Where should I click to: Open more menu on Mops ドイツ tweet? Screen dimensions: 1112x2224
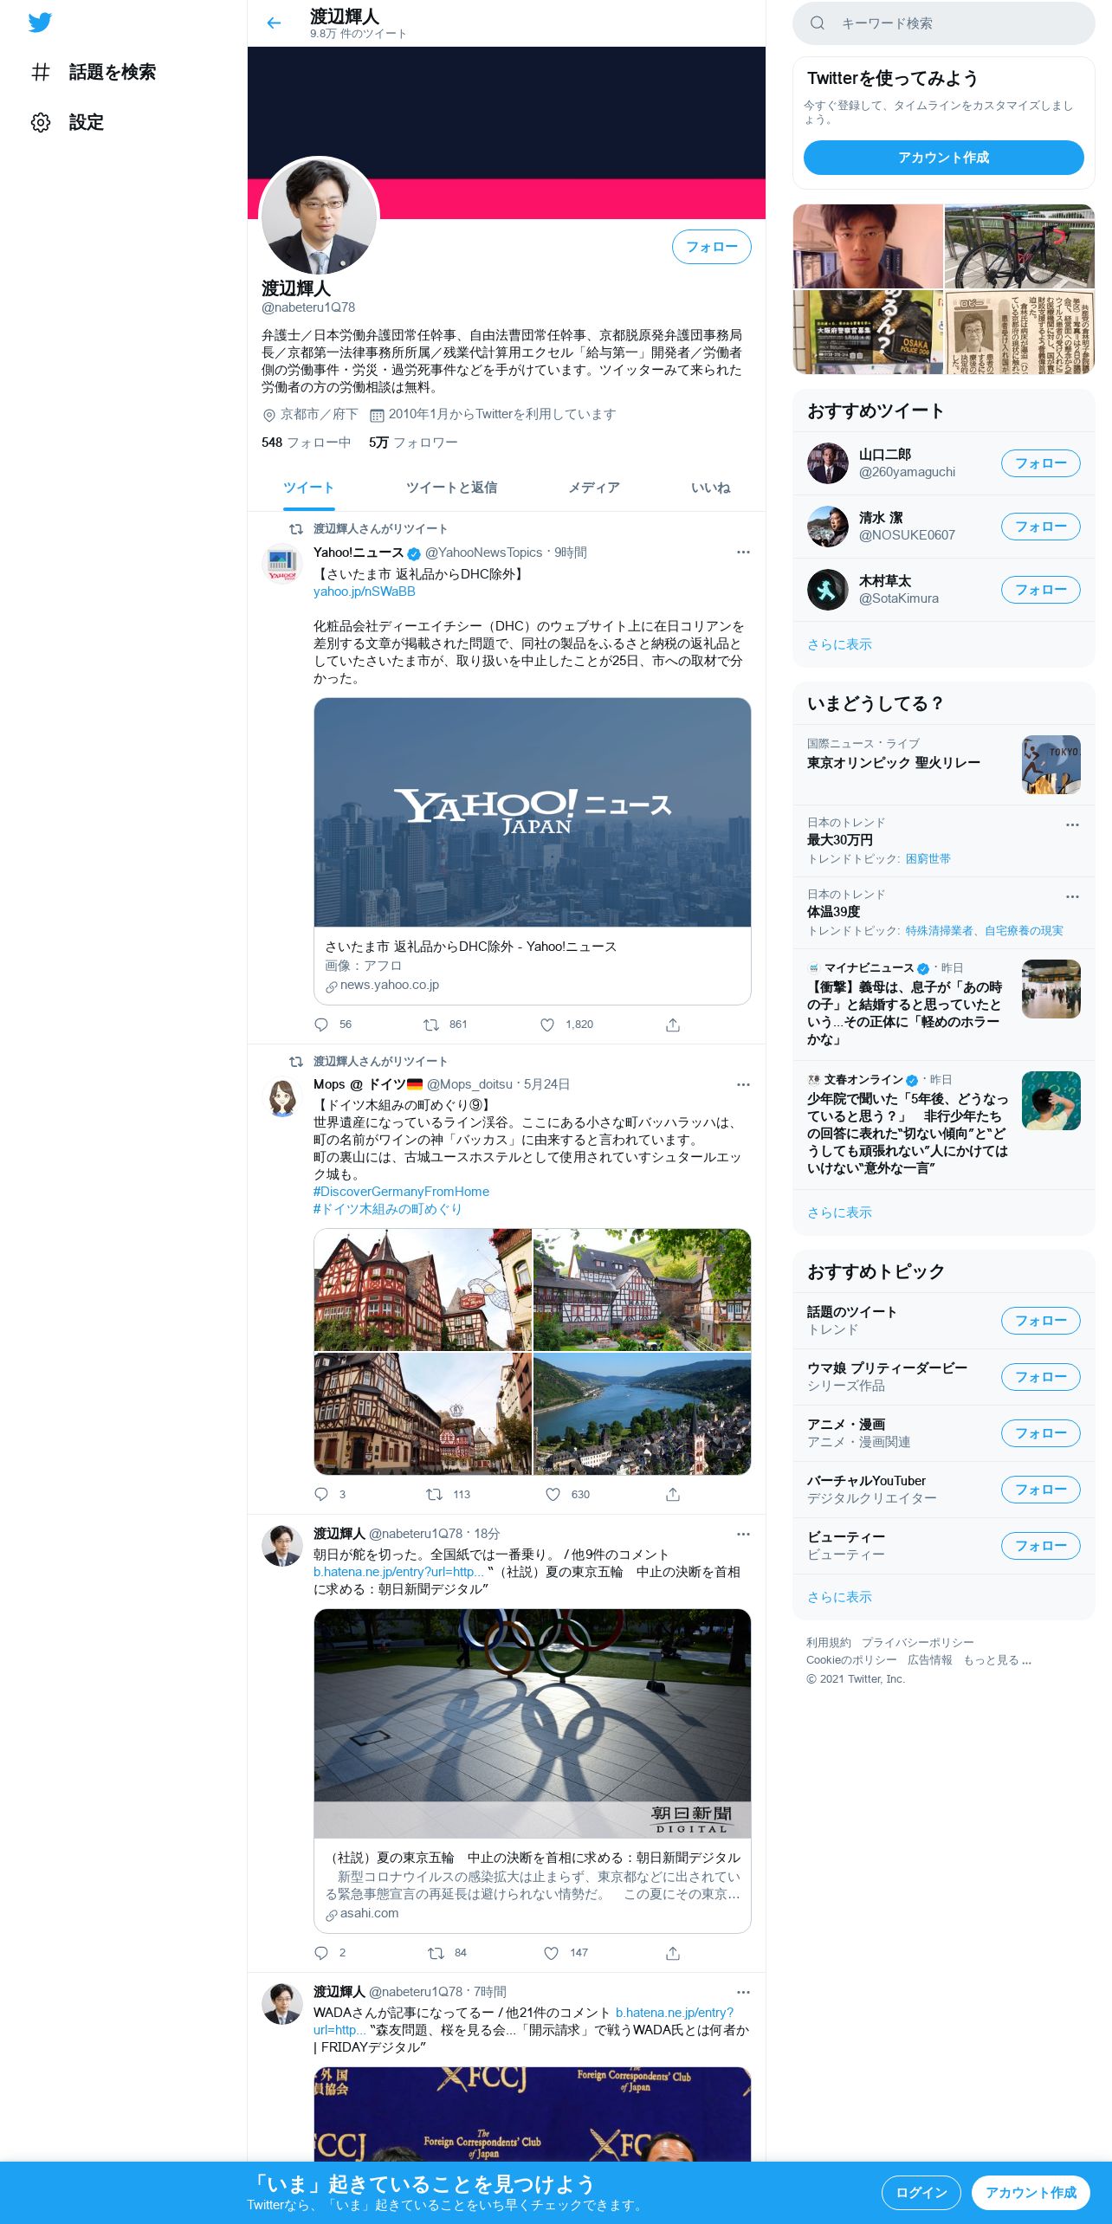(743, 1084)
